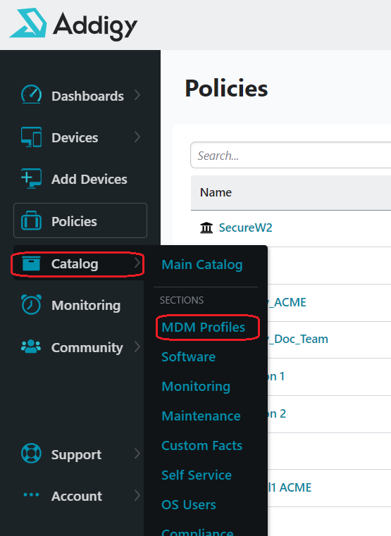Open the policy ending in l1 ACME
This screenshot has height=536, width=391.
(x=290, y=487)
